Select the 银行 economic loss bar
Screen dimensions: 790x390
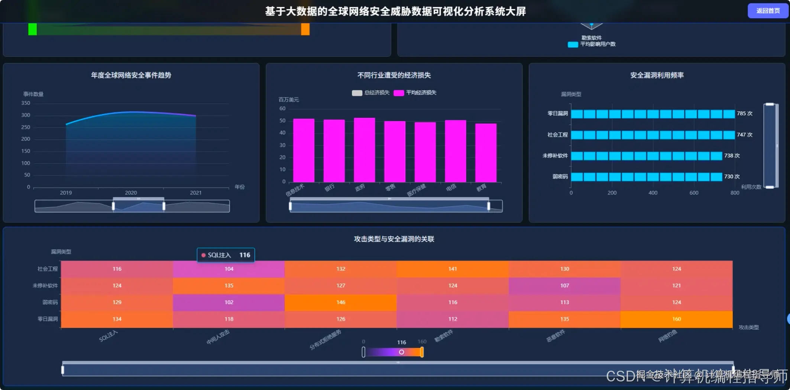coord(333,150)
